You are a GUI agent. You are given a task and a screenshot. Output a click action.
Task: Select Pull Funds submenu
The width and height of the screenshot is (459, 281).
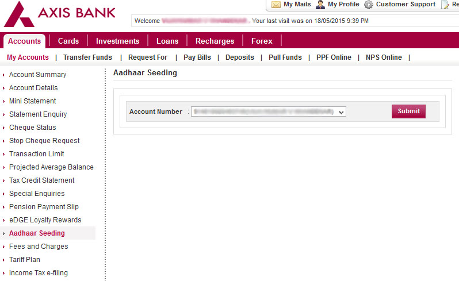coord(285,57)
